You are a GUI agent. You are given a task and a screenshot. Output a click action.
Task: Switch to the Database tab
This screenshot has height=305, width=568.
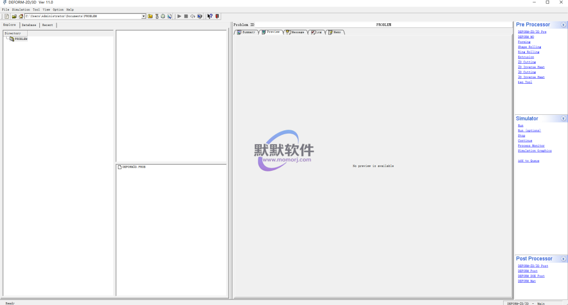(x=29, y=25)
